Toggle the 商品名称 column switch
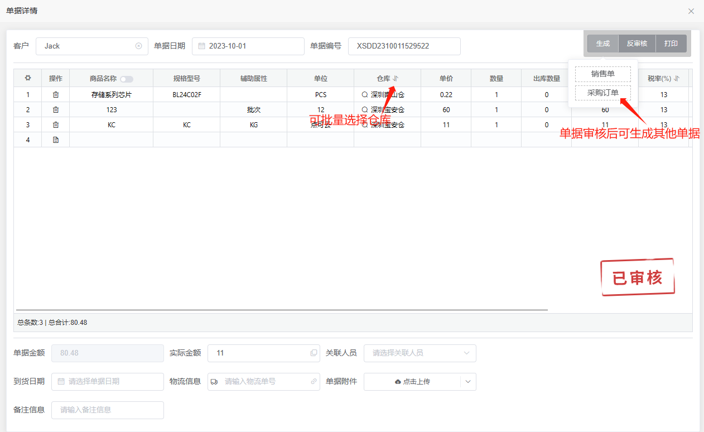The image size is (704, 432). [127, 79]
